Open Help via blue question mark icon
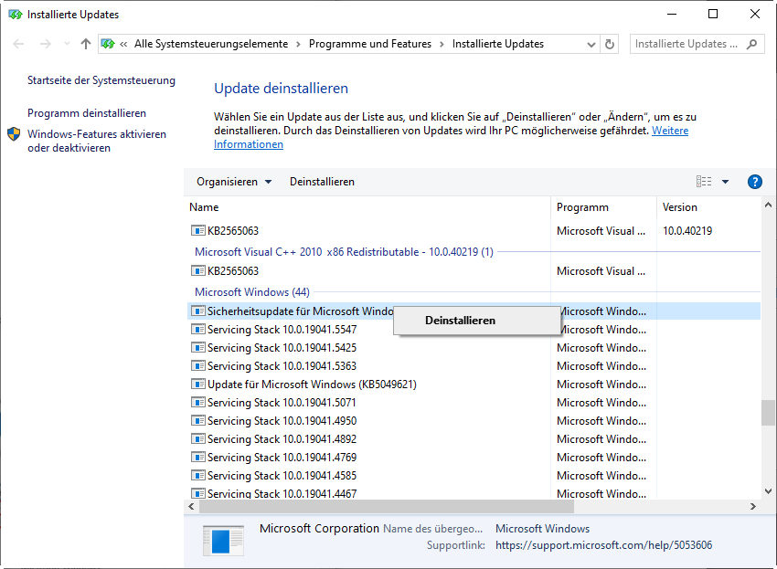The image size is (777, 569). click(754, 182)
